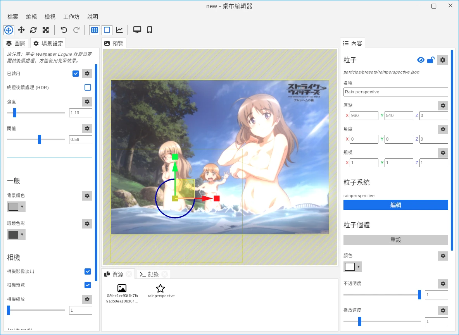
Task: Open gear settings for 環境色彩
Action: pos(87,223)
